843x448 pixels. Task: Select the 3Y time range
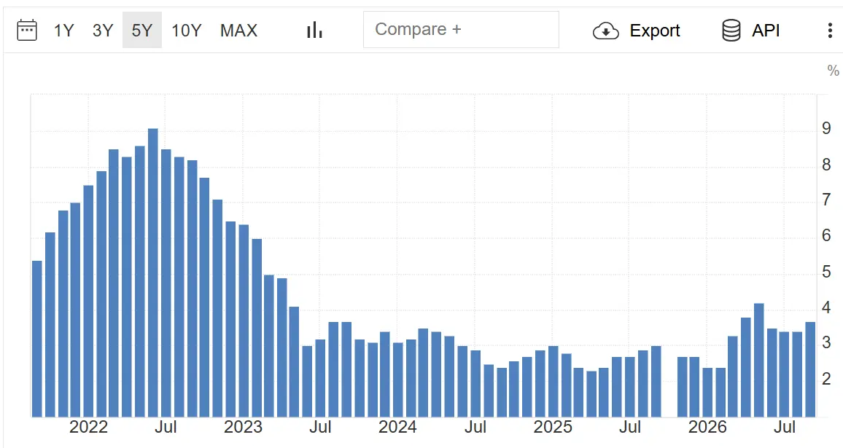point(103,30)
